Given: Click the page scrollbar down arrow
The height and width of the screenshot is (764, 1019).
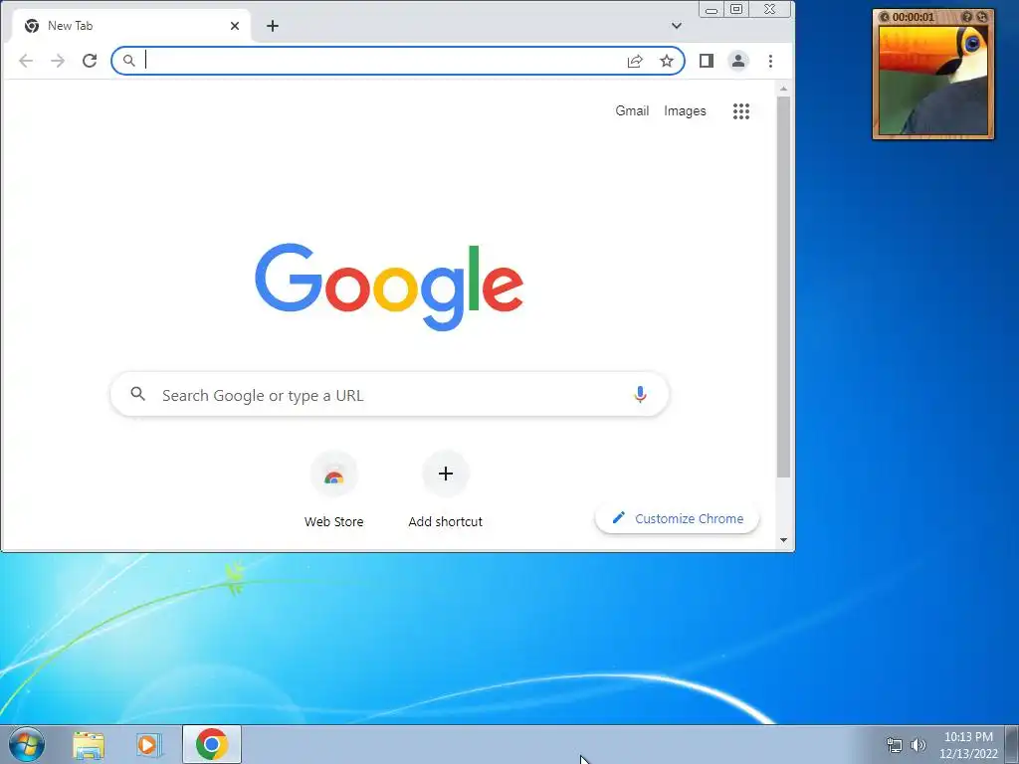Looking at the screenshot, I should (784, 540).
